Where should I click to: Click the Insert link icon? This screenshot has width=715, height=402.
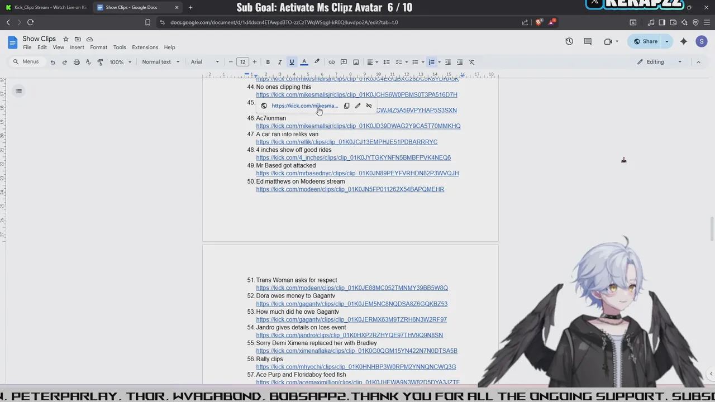pos(331,62)
